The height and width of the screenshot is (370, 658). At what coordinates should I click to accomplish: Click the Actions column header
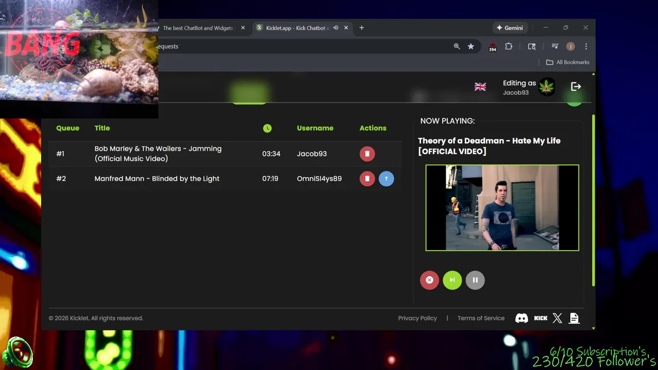pos(373,128)
